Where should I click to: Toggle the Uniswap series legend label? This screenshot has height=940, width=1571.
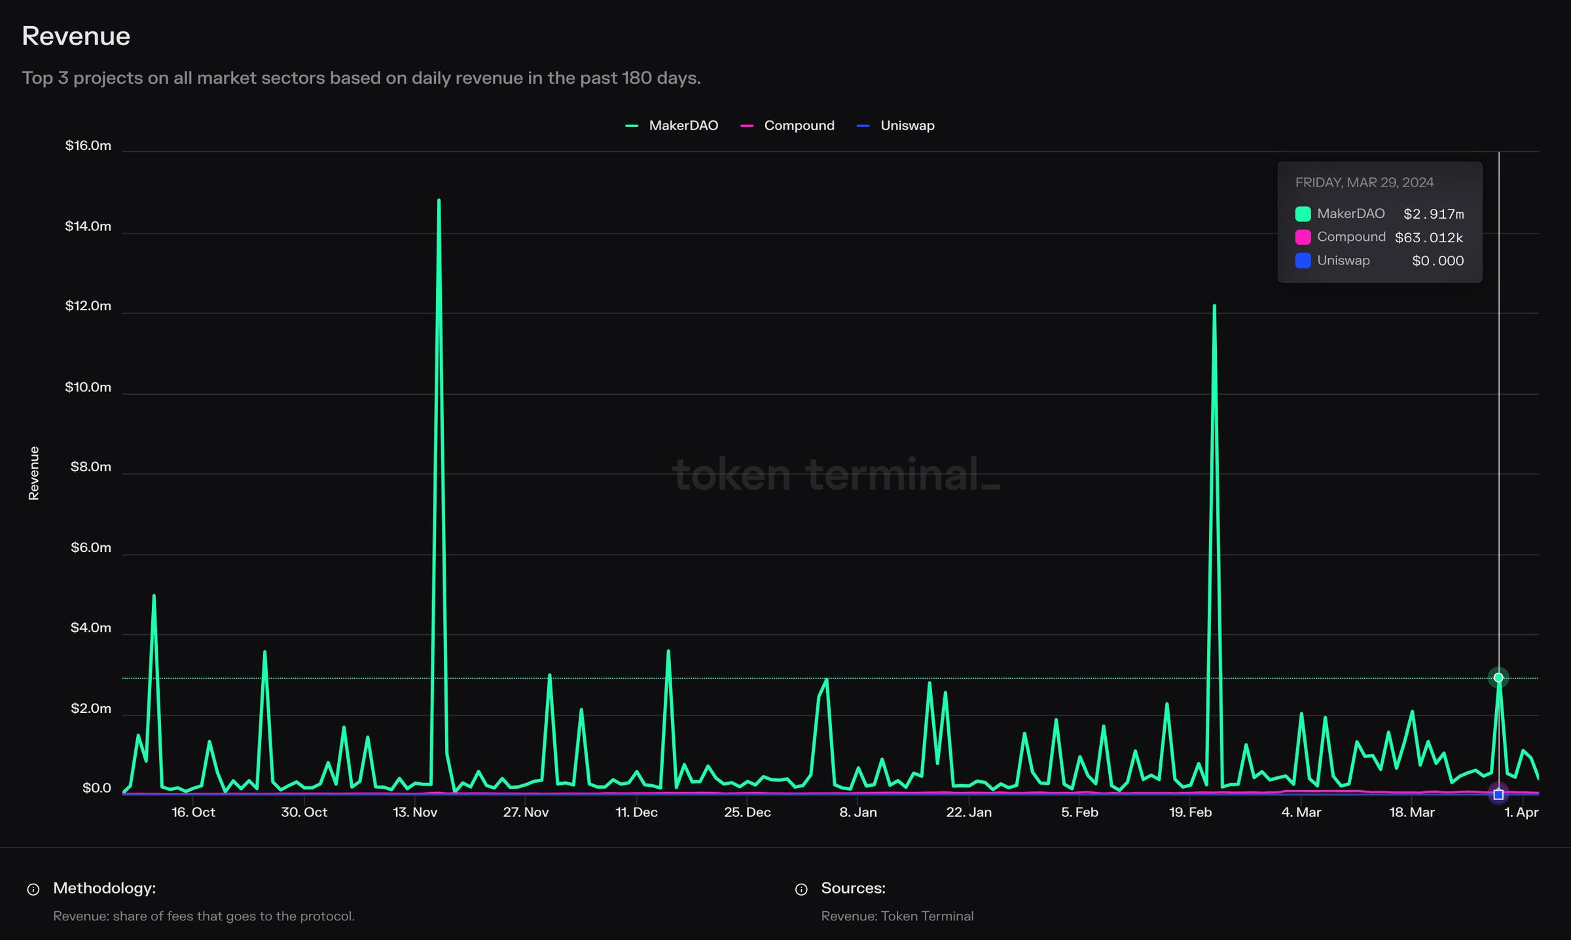tap(907, 126)
